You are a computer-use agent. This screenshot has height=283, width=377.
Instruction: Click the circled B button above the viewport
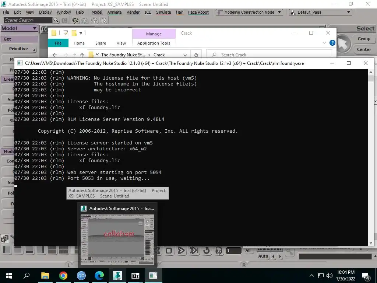point(44,29)
